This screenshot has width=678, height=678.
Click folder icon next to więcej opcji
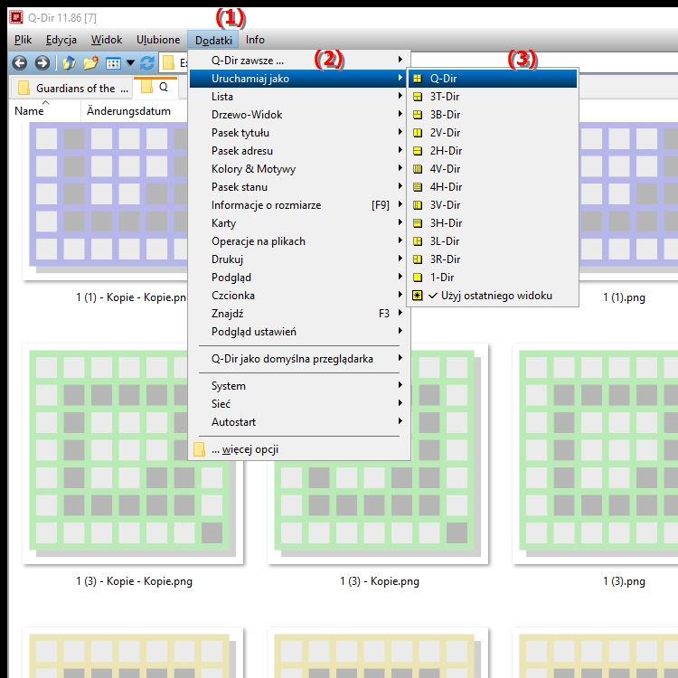point(199,449)
